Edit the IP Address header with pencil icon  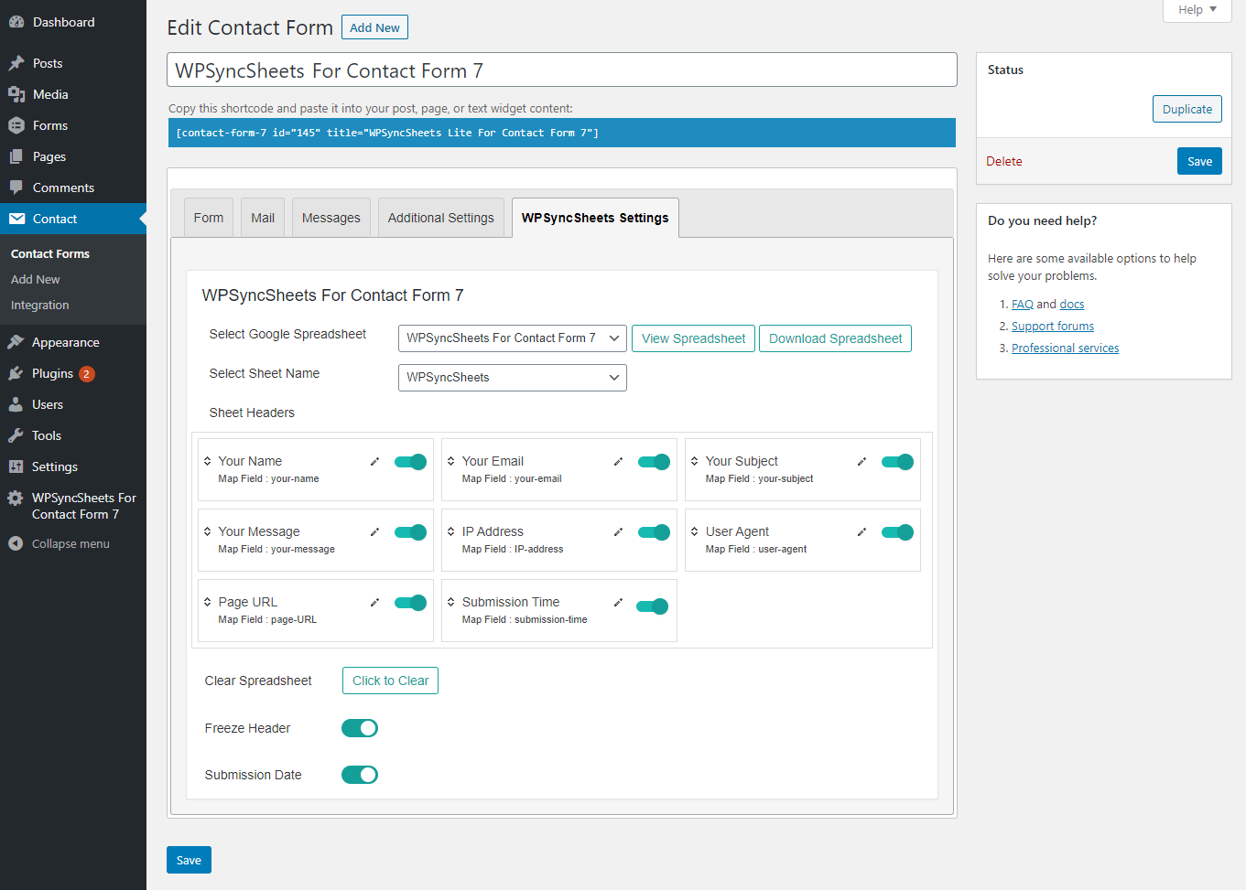pos(618,532)
